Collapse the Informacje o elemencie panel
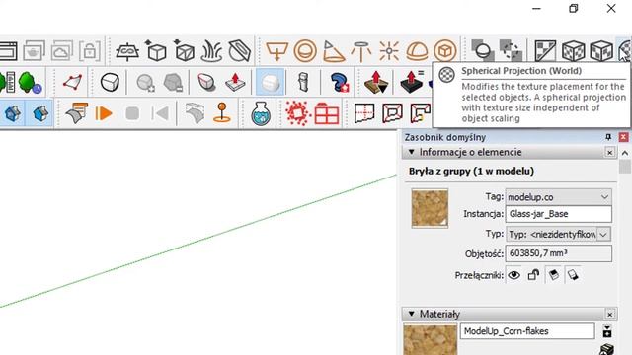 click(411, 152)
